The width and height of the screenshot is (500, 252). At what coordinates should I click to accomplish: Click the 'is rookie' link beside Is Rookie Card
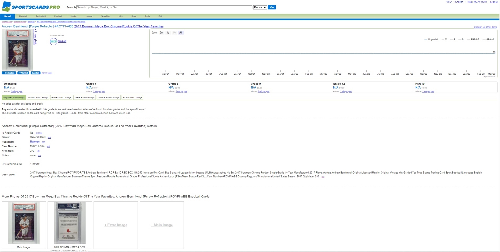click(x=39, y=133)
